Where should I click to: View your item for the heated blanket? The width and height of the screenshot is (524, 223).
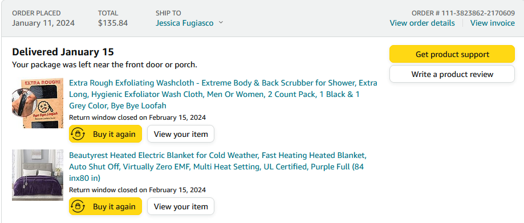(181, 206)
